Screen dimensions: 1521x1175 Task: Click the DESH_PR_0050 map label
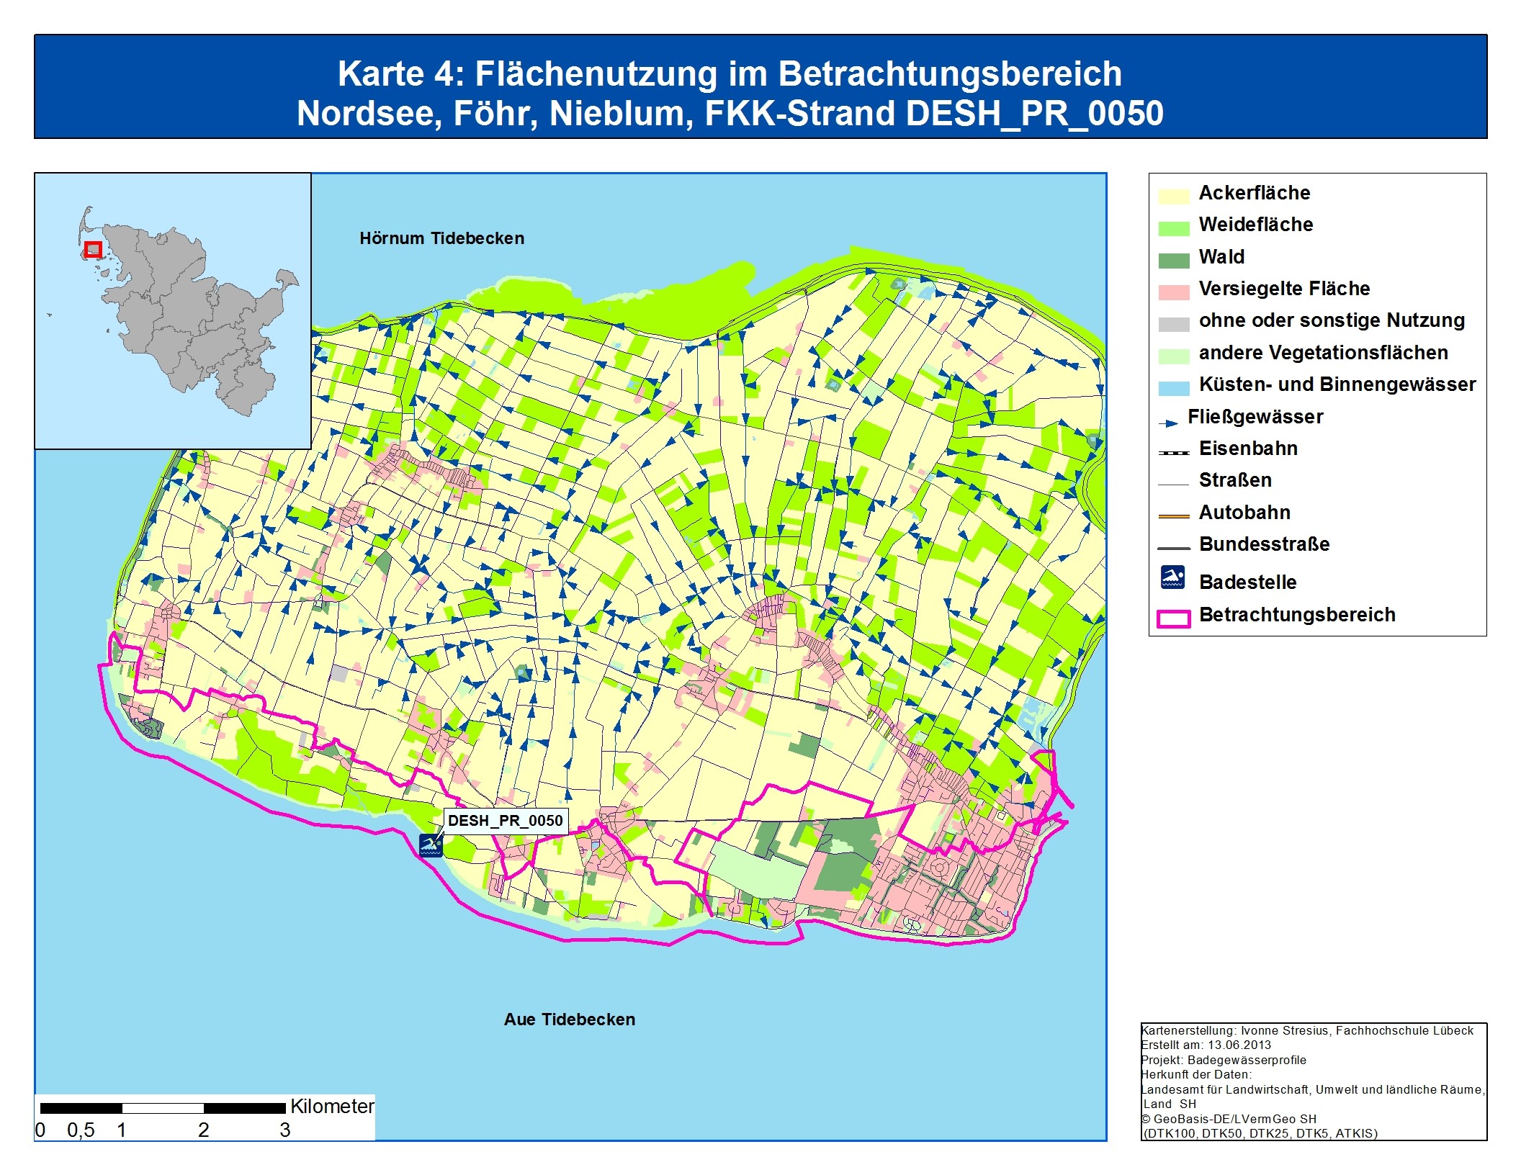point(506,821)
